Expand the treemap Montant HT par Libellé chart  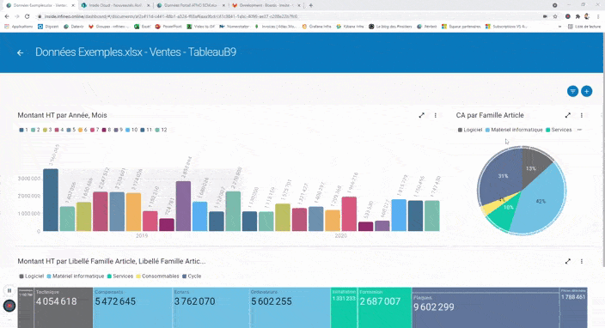pos(567,261)
